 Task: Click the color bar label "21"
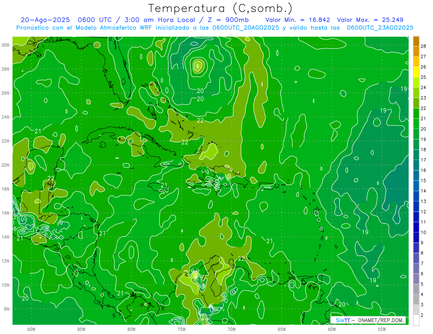(424, 119)
